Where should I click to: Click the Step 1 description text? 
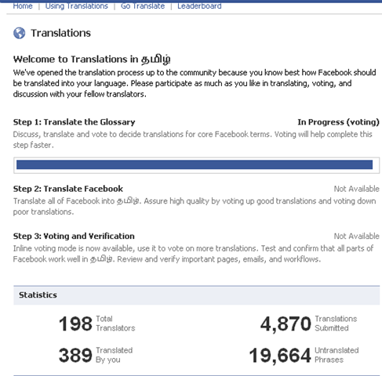pos(193,139)
